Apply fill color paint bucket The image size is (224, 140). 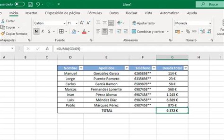[x=74, y=31]
